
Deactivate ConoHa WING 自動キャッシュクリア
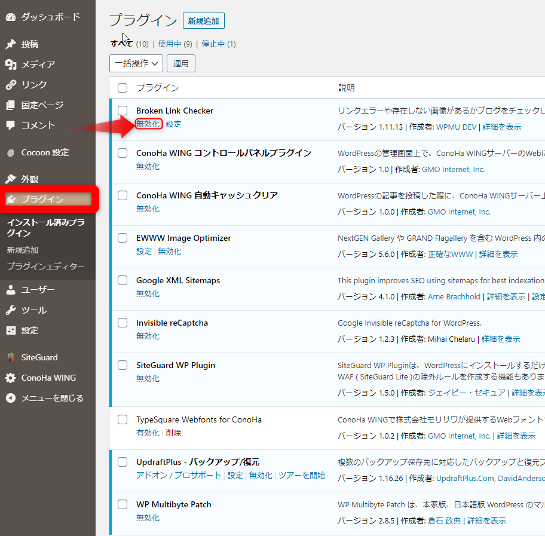point(148,209)
